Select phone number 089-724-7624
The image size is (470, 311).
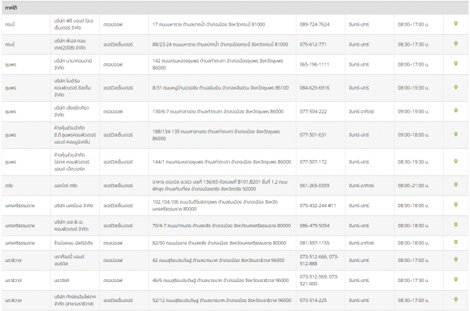(x=314, y=25)
